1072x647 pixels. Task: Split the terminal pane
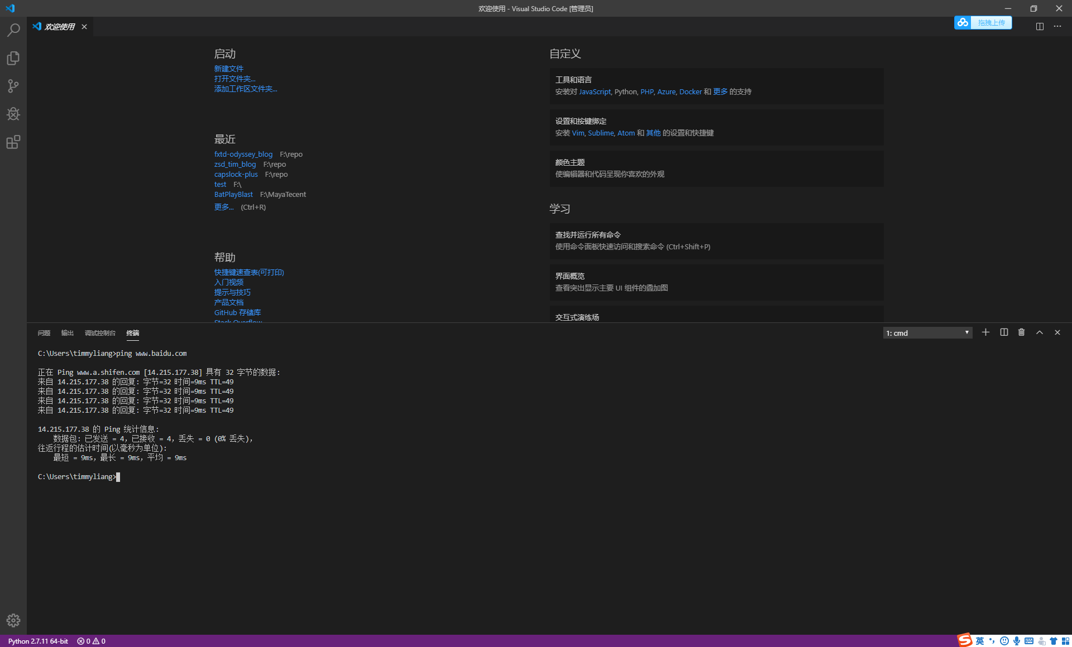[1004, 332]
